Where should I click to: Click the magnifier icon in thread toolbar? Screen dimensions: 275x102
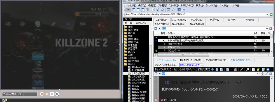pos(248,69)
